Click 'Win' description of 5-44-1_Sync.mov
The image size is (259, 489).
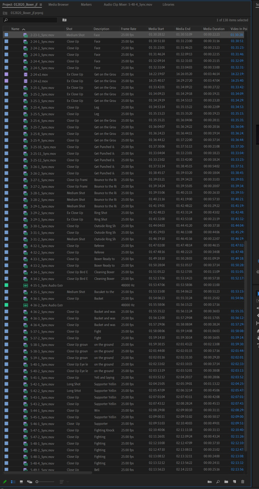click(x=97, y=410)
